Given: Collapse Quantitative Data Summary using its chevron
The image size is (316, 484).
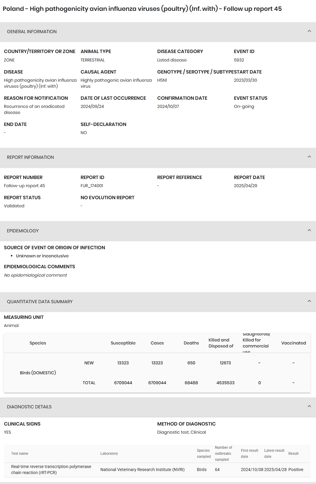Looking at the screenshot, I should coord(309,301).
